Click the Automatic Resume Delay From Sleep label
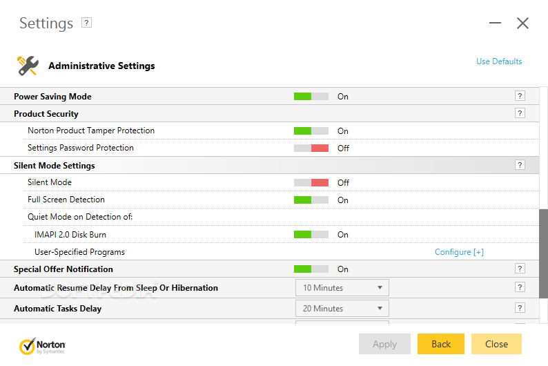The image size is (548, 366). (116, 288)
